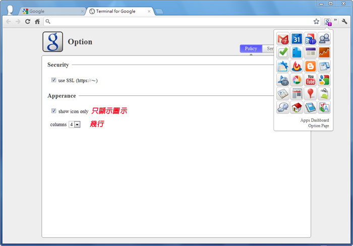Click the Apperance section heading

62,96
